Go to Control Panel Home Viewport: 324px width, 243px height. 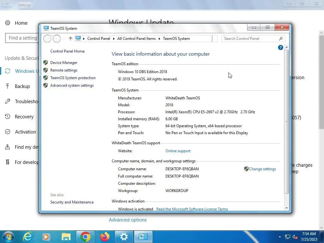67,51
